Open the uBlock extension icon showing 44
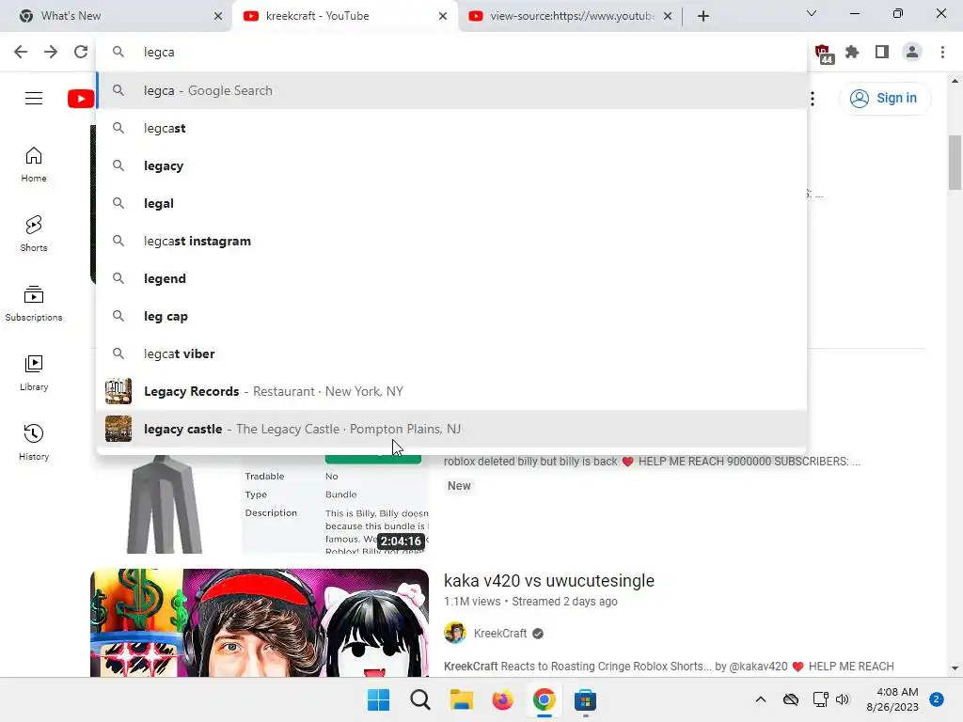The width and height of the screenshot is (963, 722). point(824,54)
